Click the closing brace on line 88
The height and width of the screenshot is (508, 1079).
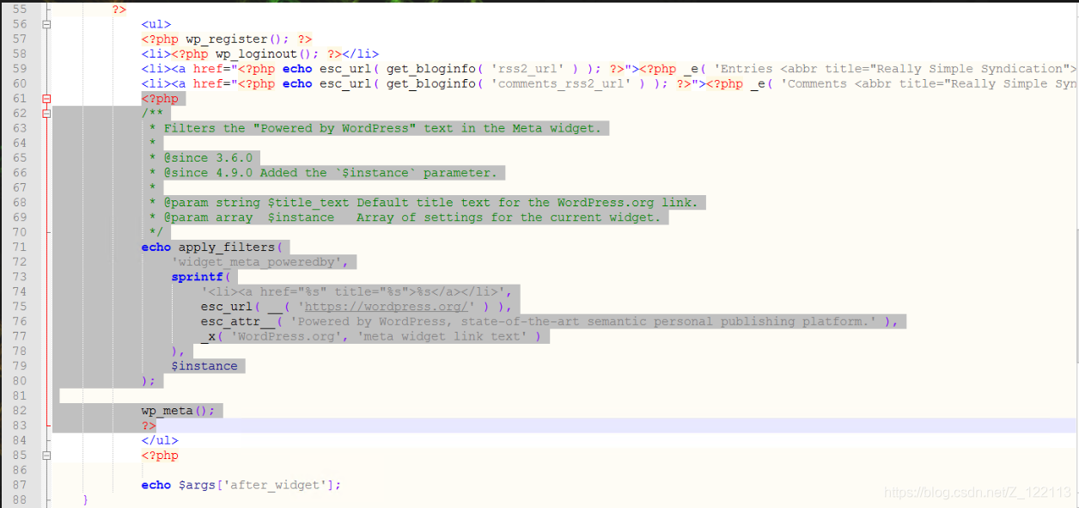pyautogui.click(x=85, y=499)
